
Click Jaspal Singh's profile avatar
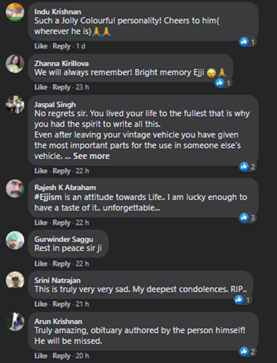click(15, 105)
